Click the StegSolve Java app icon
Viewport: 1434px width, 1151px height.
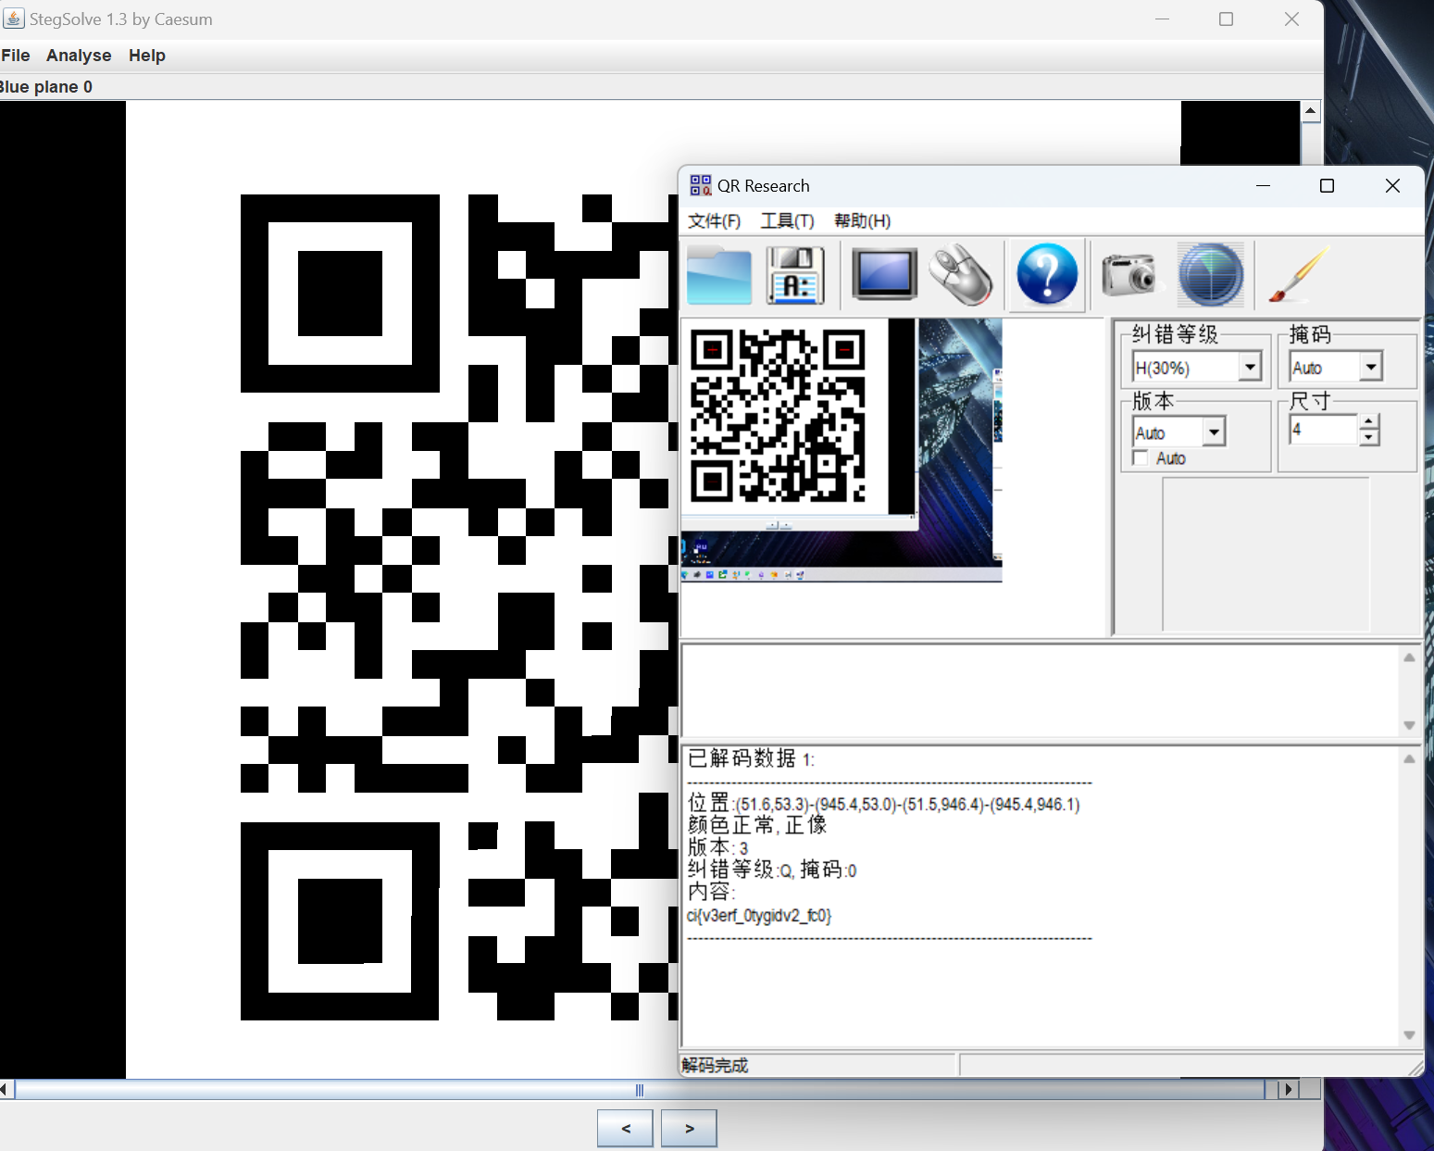[13, 19]
